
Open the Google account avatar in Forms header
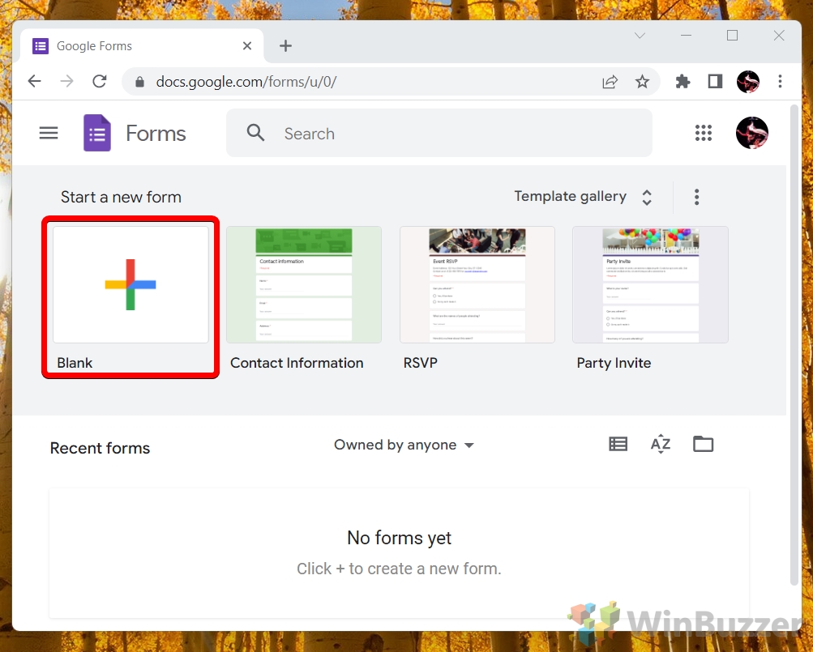[752, 133]
